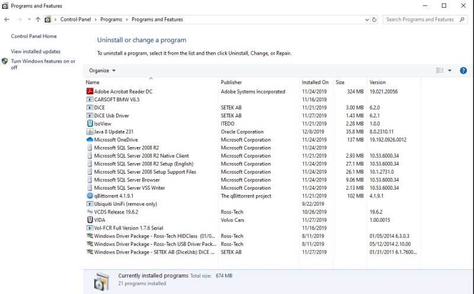Click the installed programs disc icon
Screen dimensions: 474x294
101,282
